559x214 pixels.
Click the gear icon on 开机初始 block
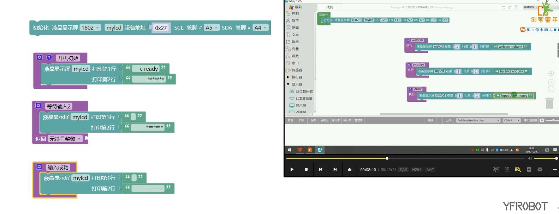coord(40,57)
